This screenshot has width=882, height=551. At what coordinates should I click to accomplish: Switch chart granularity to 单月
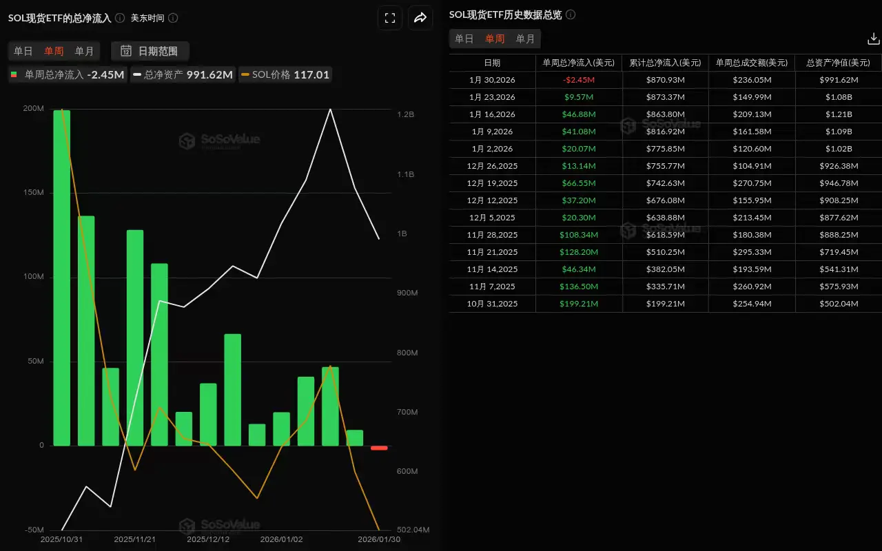coord(85,51)
